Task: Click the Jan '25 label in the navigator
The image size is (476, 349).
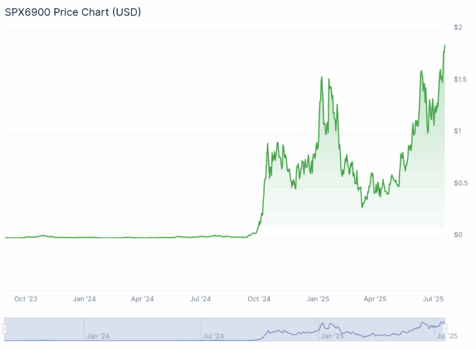Action: coord(332,336)
